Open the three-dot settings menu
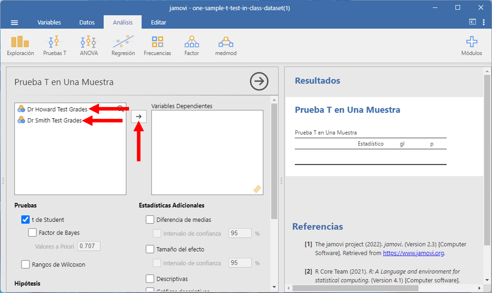 click(x=484, y=22)
